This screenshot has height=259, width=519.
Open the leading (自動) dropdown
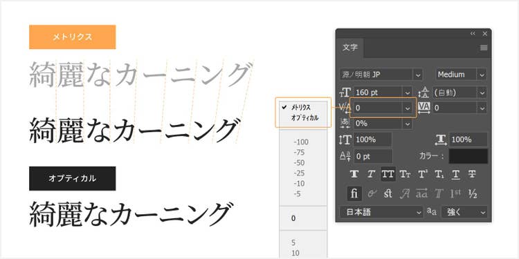pyautogui.click(x=482, y=93)
